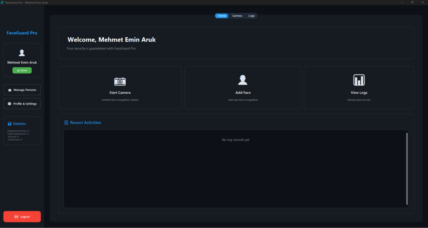Click the user avatar icon in sidebar profile
Screen dimensions: 428x228
[x=22, y=53]
